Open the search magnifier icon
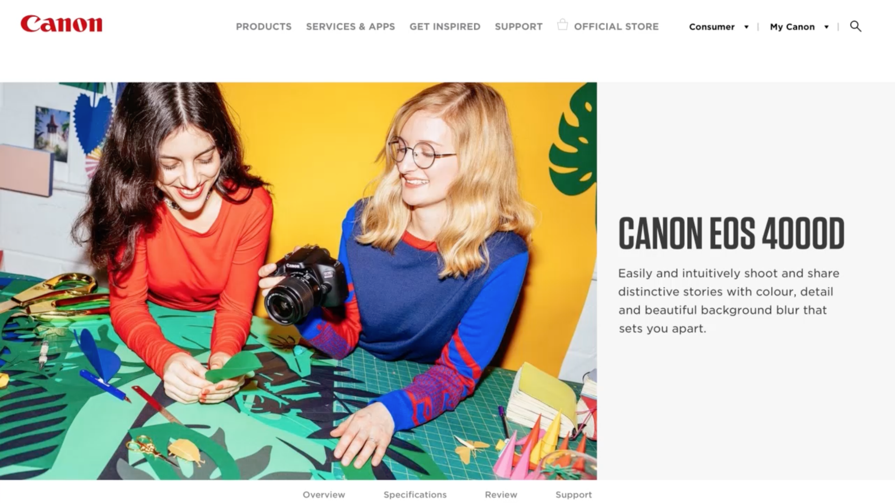This screenshot has width=895, height=503. (x=855, y=26)
